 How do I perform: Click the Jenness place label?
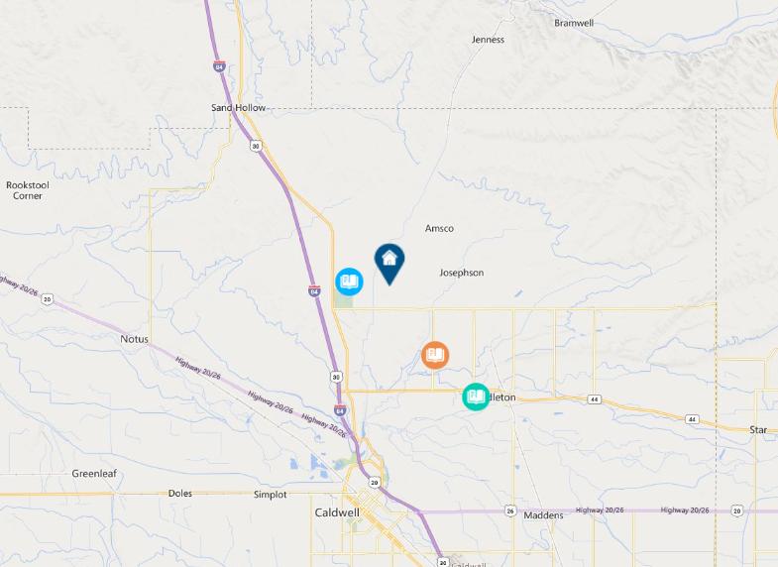point(488,40)
